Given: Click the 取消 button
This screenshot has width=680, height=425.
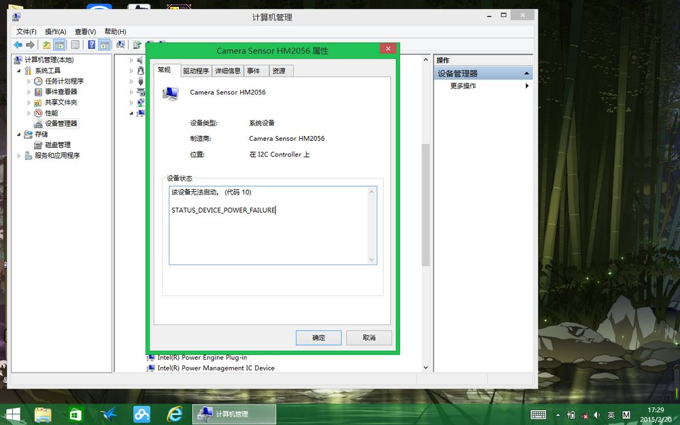Looking at the screenshot, I should coord(369,338).
